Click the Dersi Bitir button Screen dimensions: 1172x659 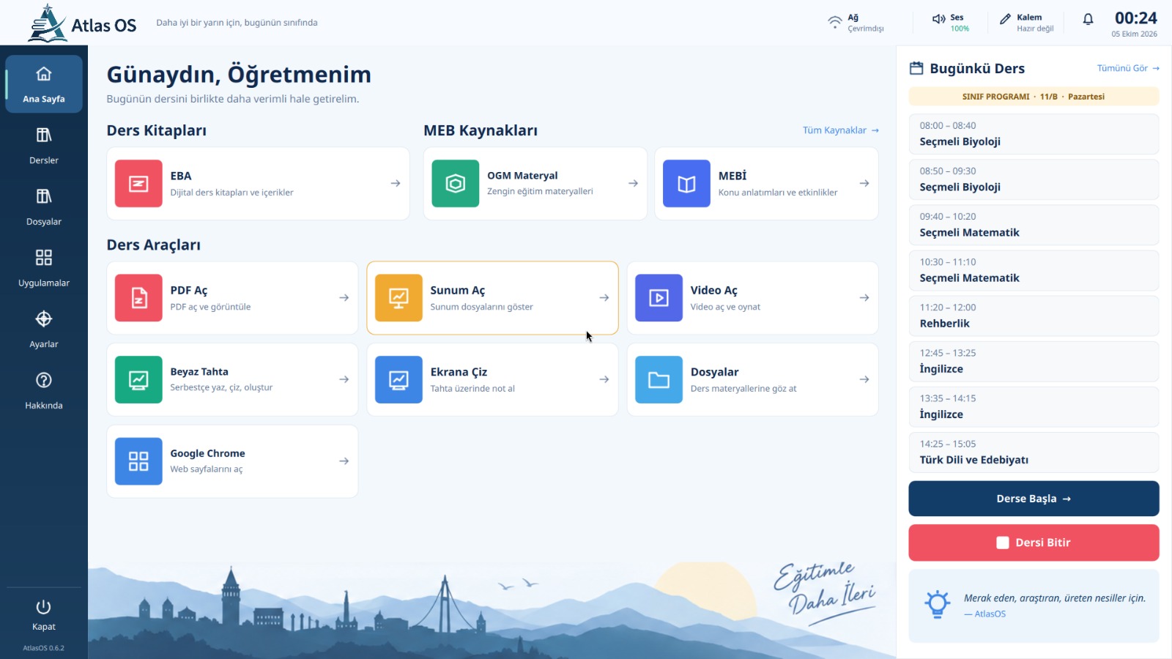[x=1034, y=543]
